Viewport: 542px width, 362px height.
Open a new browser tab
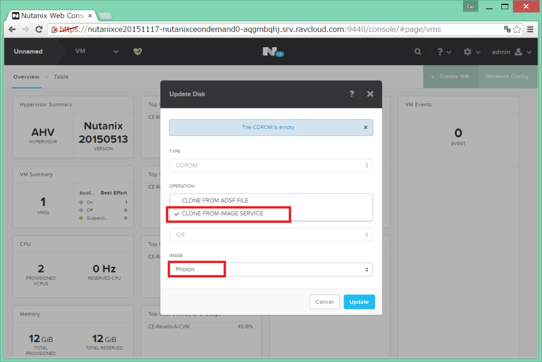[x=105, y=15]
